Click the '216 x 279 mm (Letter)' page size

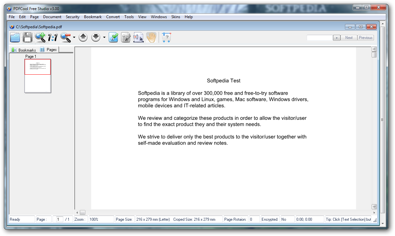coord(153,219)
